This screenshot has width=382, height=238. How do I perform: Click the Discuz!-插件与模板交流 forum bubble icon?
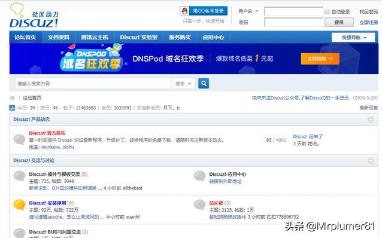point(19,176)
